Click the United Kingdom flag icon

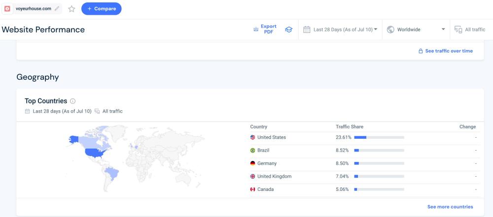[x=253, y=176]
